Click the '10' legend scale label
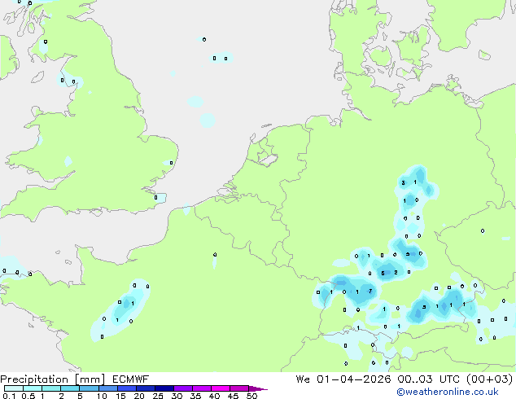 pos(102,396)
